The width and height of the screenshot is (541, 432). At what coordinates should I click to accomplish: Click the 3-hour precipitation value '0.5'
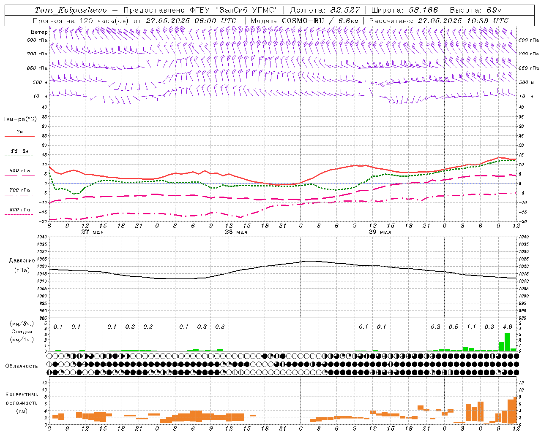(454, 327)
